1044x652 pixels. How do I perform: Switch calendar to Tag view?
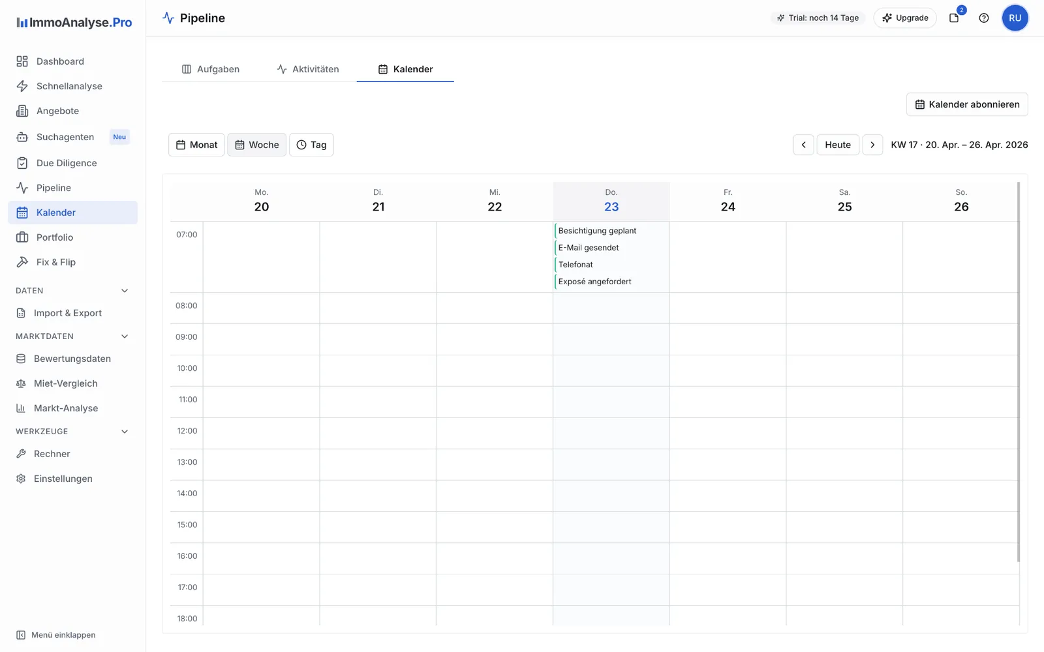311,145
